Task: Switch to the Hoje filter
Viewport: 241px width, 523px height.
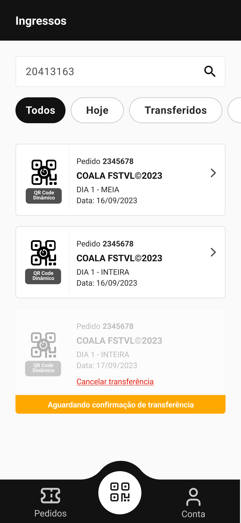Action: point(97,110)
